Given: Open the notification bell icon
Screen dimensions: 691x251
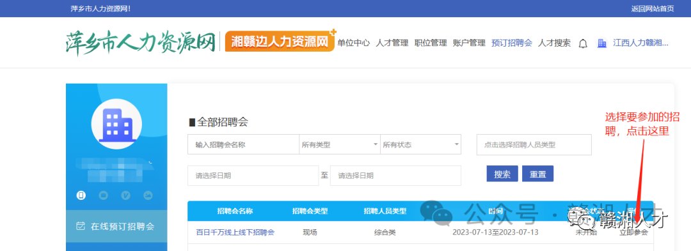Looking at the screenshot, I should [x=583, y=43].
